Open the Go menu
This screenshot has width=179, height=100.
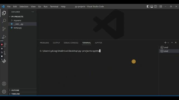click(x=40, y=7)
